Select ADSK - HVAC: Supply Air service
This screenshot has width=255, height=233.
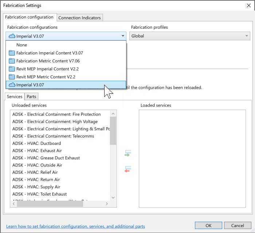tap(36, 187)
